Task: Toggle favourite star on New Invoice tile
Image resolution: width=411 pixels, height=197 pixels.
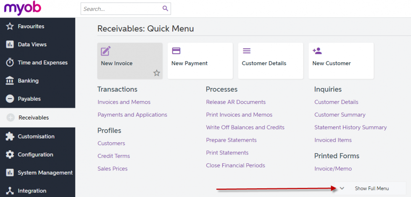Action: 157,73
